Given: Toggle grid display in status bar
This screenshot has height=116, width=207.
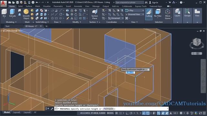Looking at the screenshot, I should coord(116,113).
